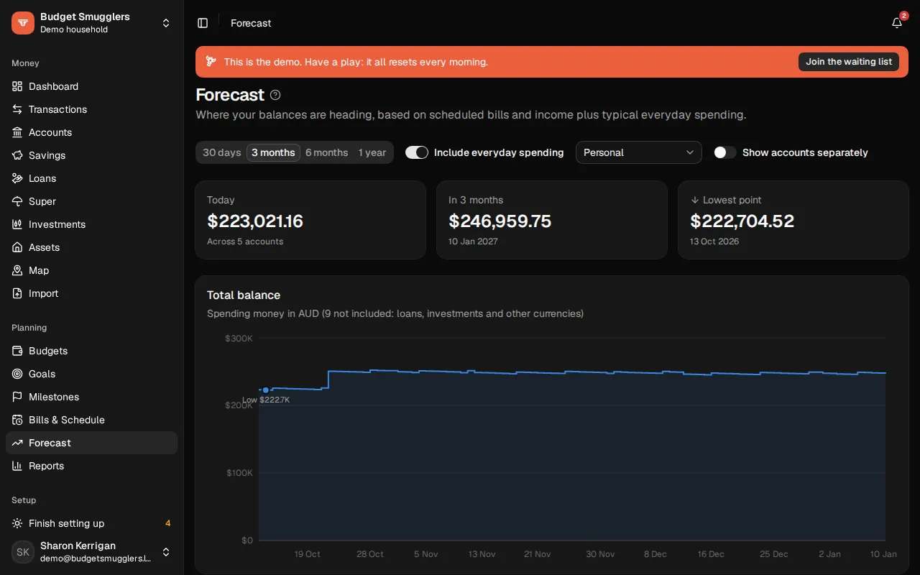The width and height of the screenshot is (920, 575).
Task: Click the Reports bar chart icon
Action: (x=17, y=466)
